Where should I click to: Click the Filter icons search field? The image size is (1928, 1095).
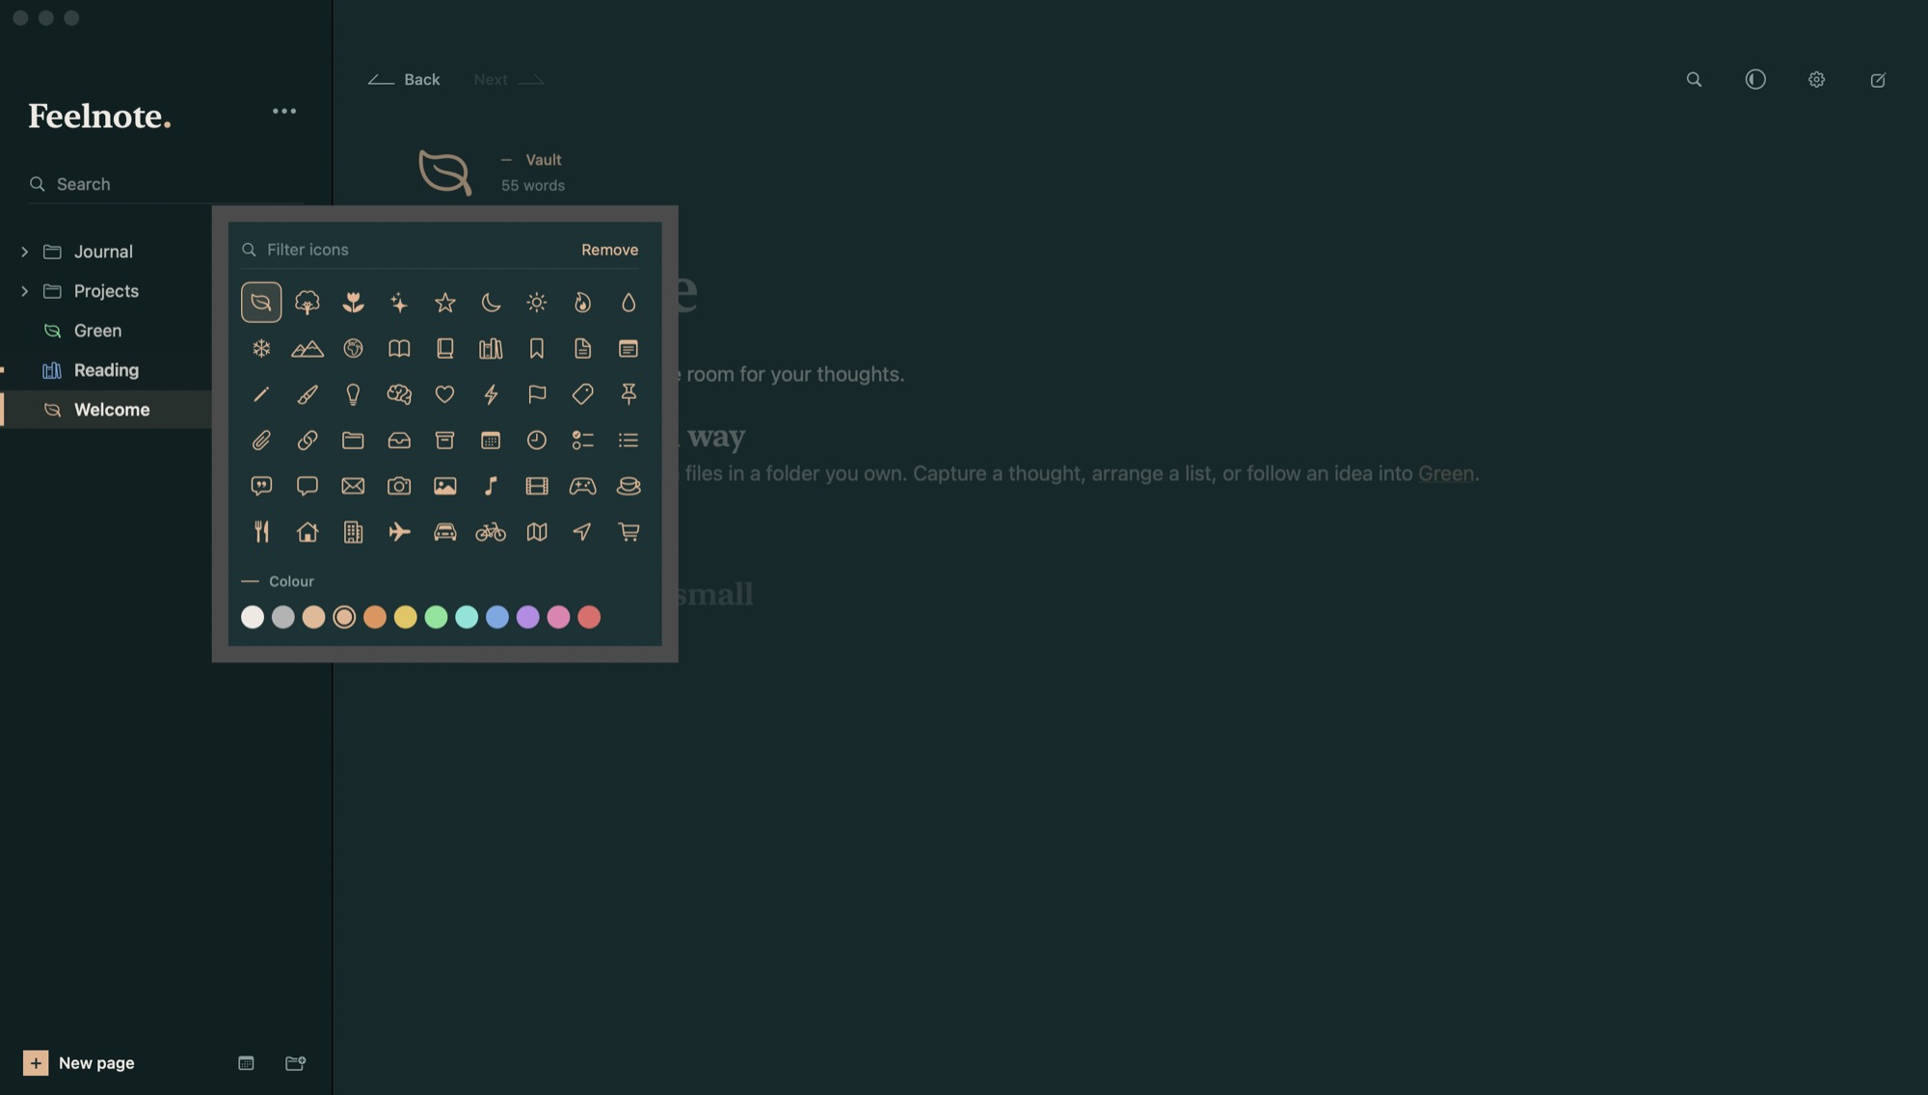pos(405,250)
